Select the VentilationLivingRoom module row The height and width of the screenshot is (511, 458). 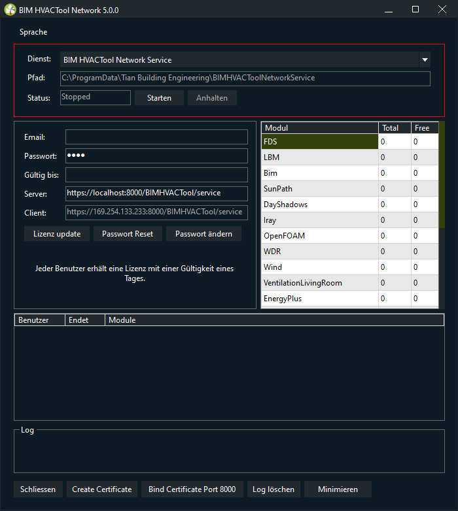point(349,282)
